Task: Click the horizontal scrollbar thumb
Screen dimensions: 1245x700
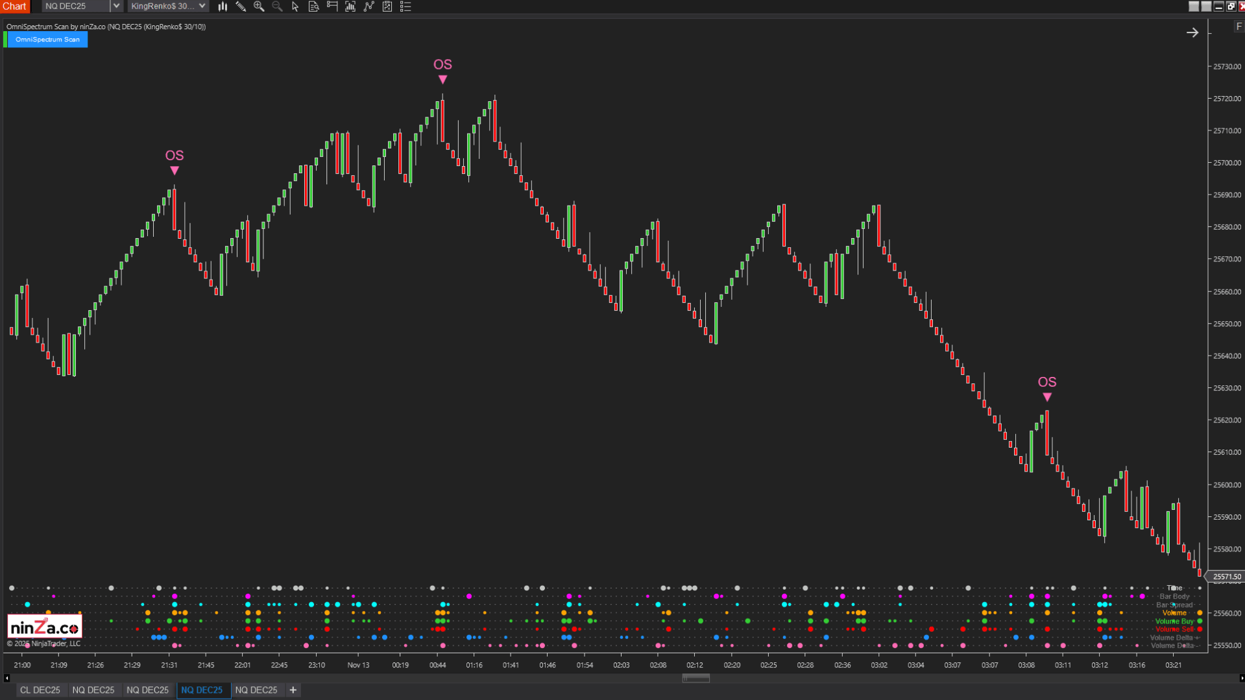Action: point(695,678)
